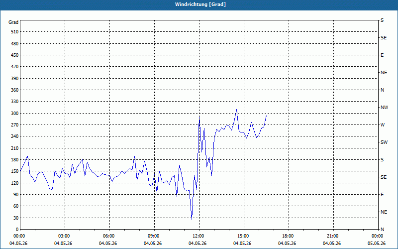Click the 04.05.26 date below 06:00
Screen dimensions: 398x249
click(x=108, y=244)
